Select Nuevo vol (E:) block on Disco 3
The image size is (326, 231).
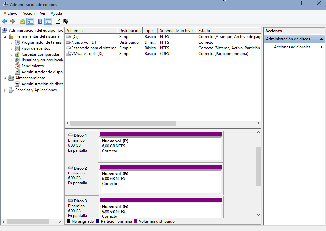[161, 208]
